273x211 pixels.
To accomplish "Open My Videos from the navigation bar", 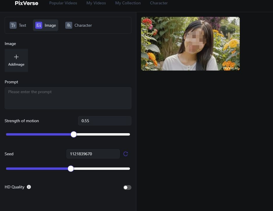I will [96, 3].
